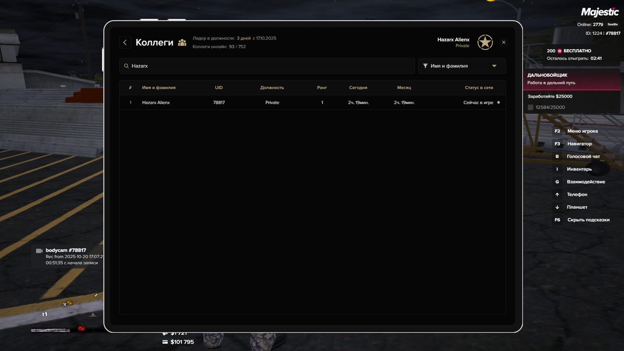Click F6 Скрыть подсказки hint

pos(582,220)
